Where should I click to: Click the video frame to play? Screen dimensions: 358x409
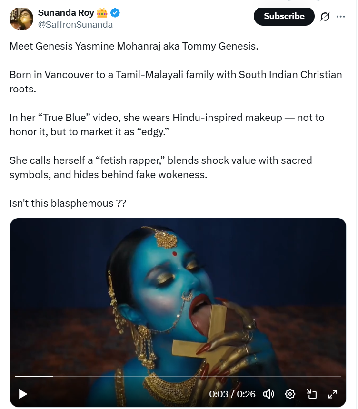pyautogui.click(x=178, y=298)
